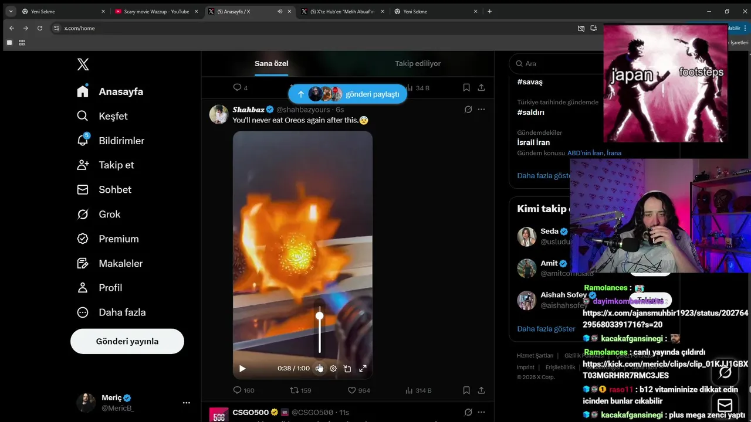751x422 pixels.
Task: Open site info icon beside x.com URL
Action: 56,28
